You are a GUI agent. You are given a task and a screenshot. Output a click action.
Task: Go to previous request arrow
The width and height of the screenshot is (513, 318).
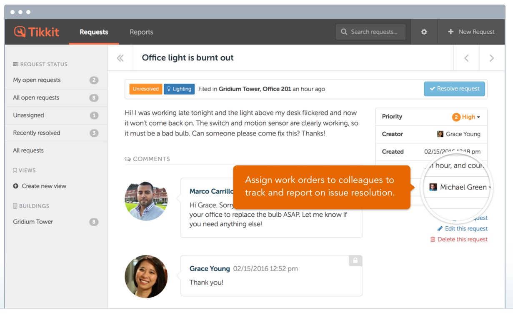(466, 58)
